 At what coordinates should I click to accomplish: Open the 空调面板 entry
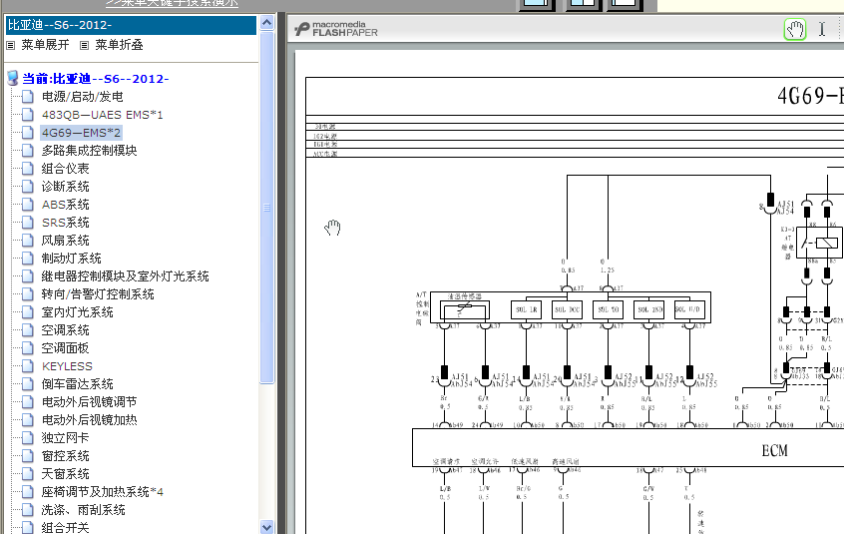65,347
